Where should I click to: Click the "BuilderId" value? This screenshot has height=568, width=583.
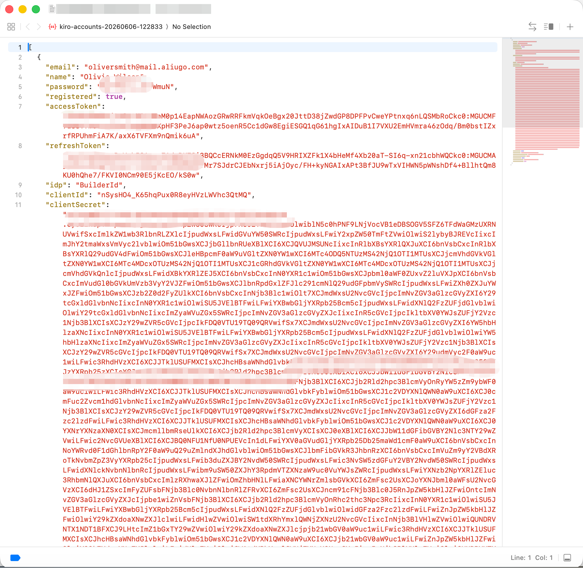click(99, 185)
